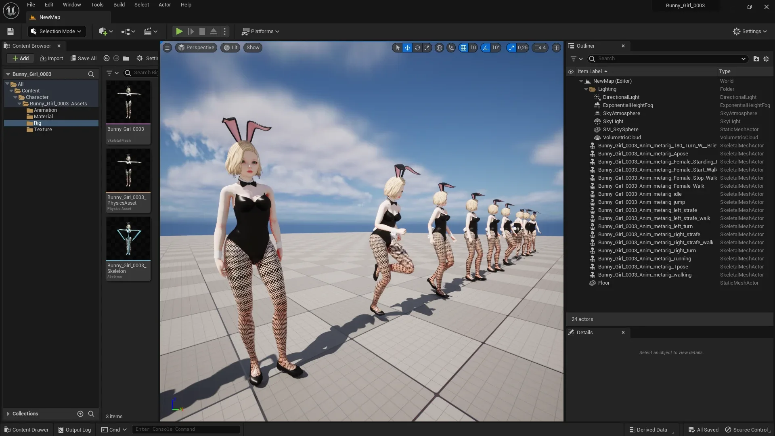Click the Stop button in the toolbar
The height and width of the screenshot is (436, 775).
tap(202, 31)
